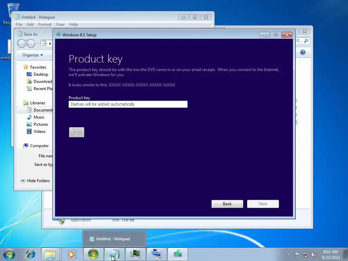The height and width of the screenshot is (261, 348).
Task: Open Notepad's Help menu
Action: [73, 24]
